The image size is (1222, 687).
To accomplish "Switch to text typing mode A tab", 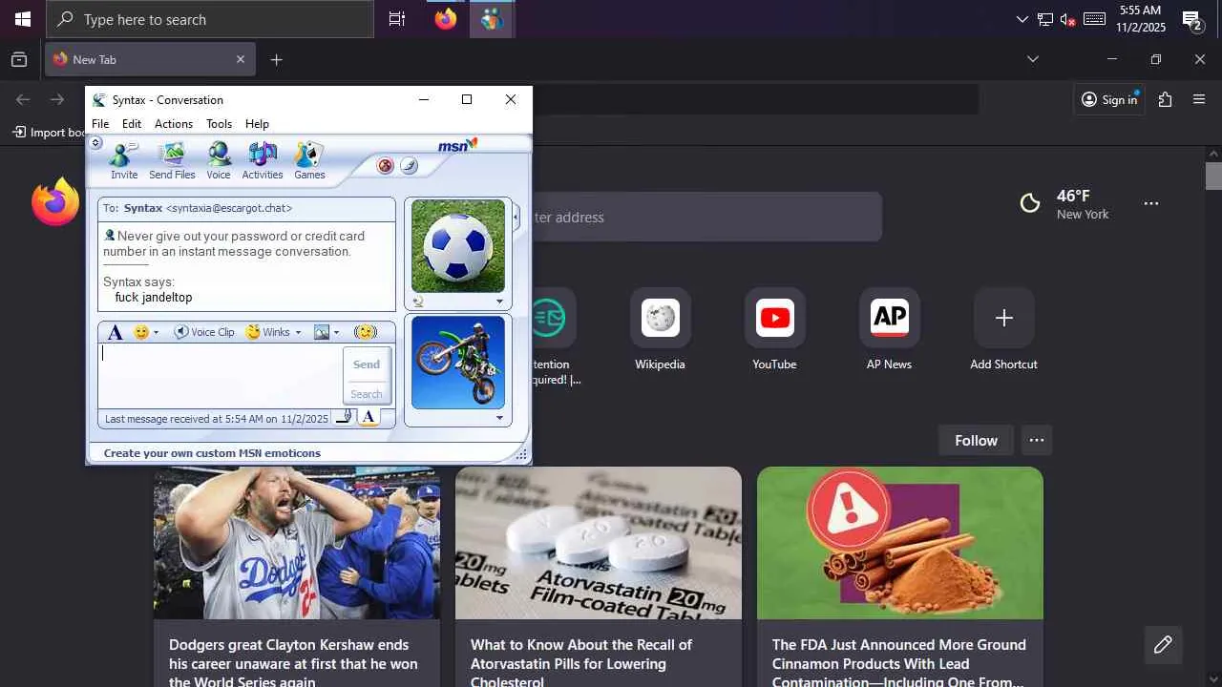I will tap(369, 417).
